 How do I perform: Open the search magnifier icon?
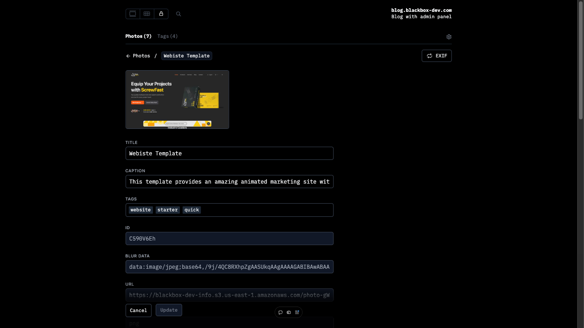[x=178, y=14]
